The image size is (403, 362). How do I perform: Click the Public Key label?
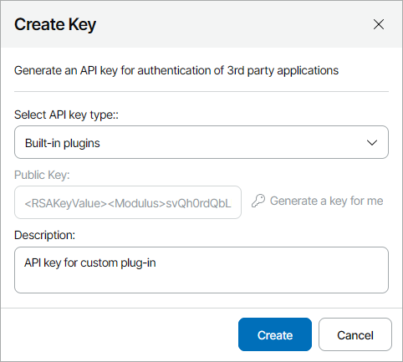point(42,175)
